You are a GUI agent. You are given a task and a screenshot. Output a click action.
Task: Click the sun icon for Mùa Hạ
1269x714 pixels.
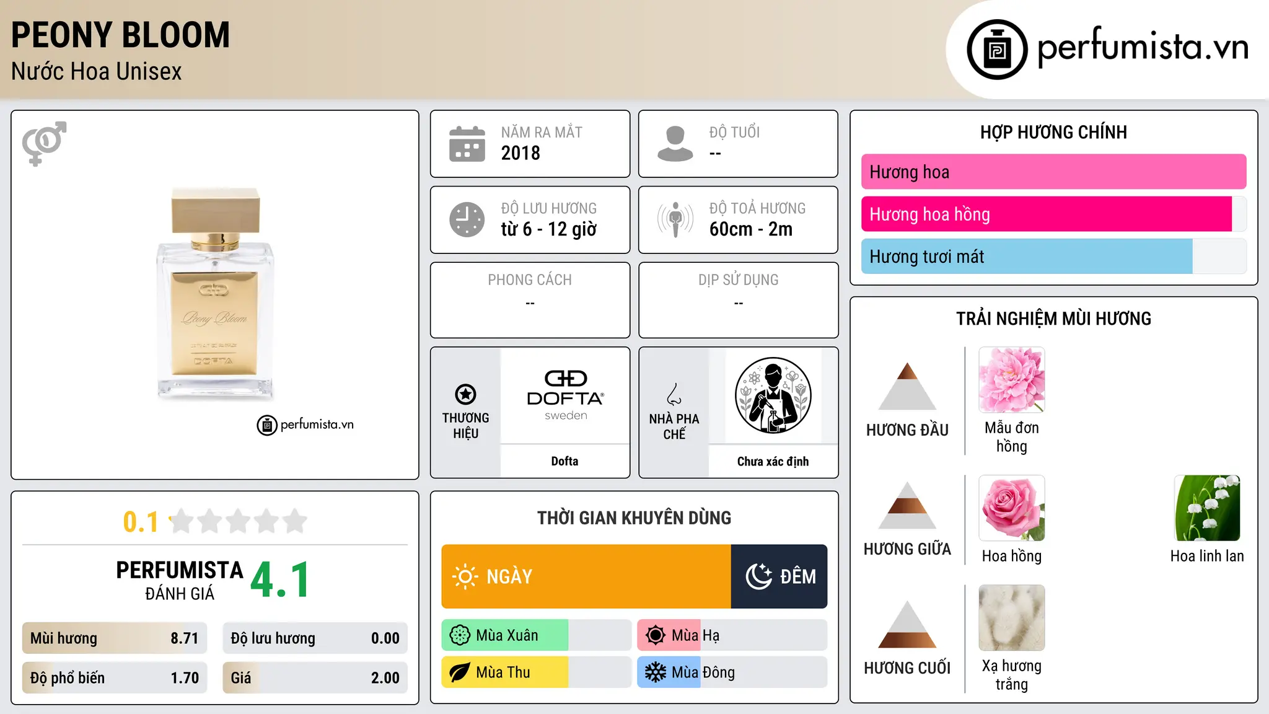pos(656,635)
